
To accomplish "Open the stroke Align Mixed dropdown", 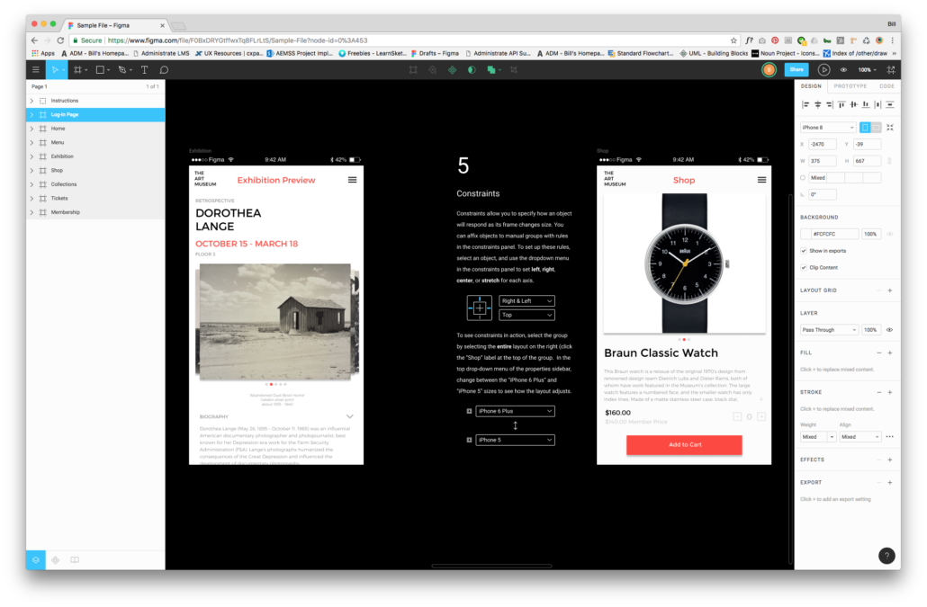I will click(860, 437).
